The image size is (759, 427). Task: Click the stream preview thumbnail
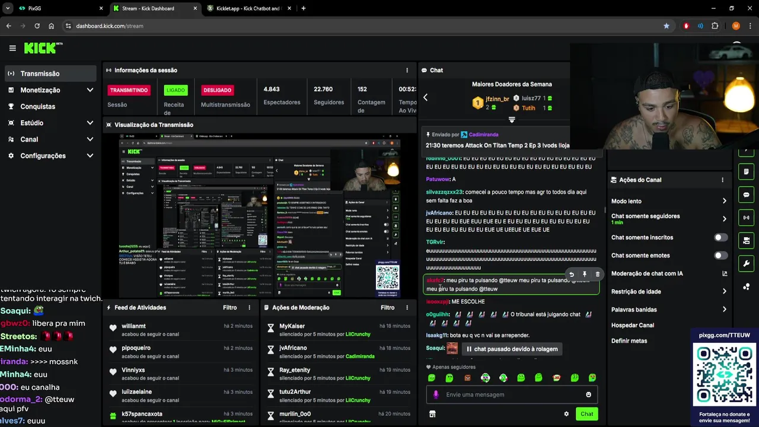tap(259, 214)
